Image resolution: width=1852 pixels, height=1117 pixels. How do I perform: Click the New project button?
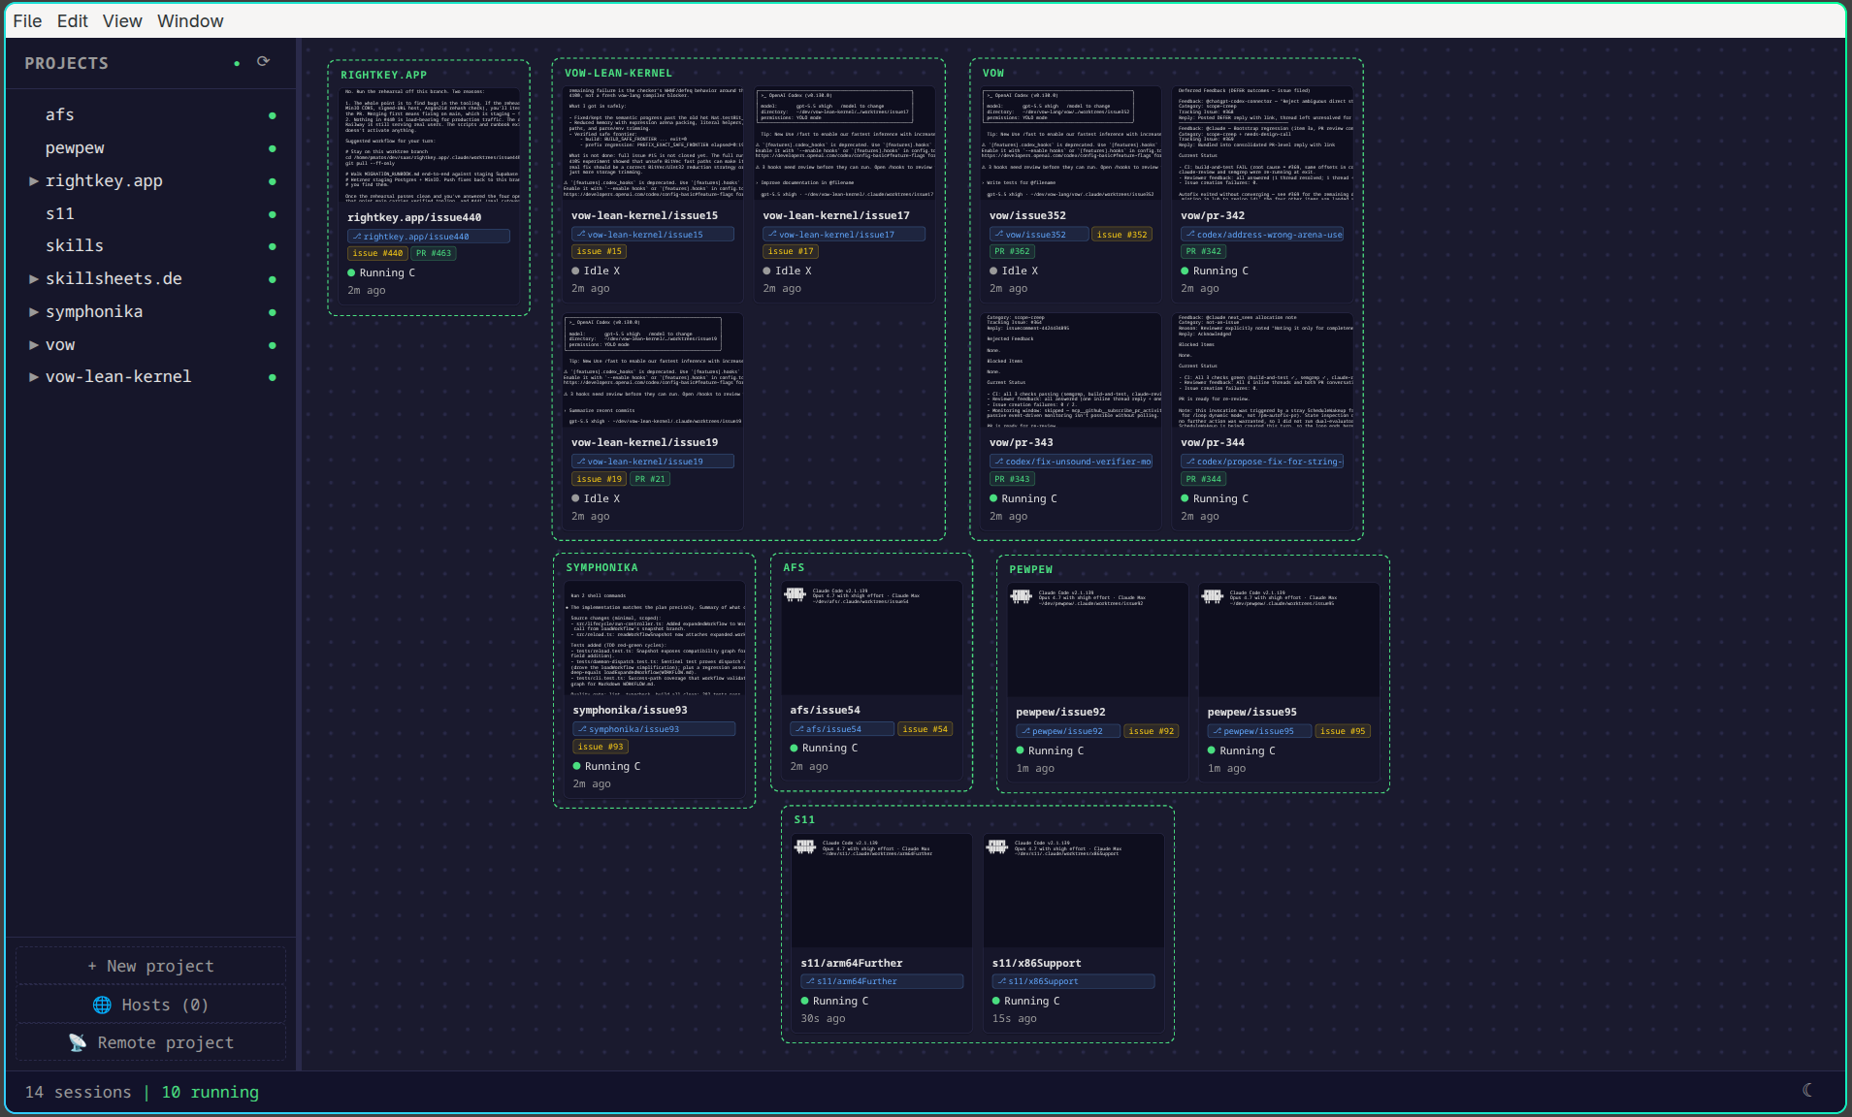pos(150,966)
